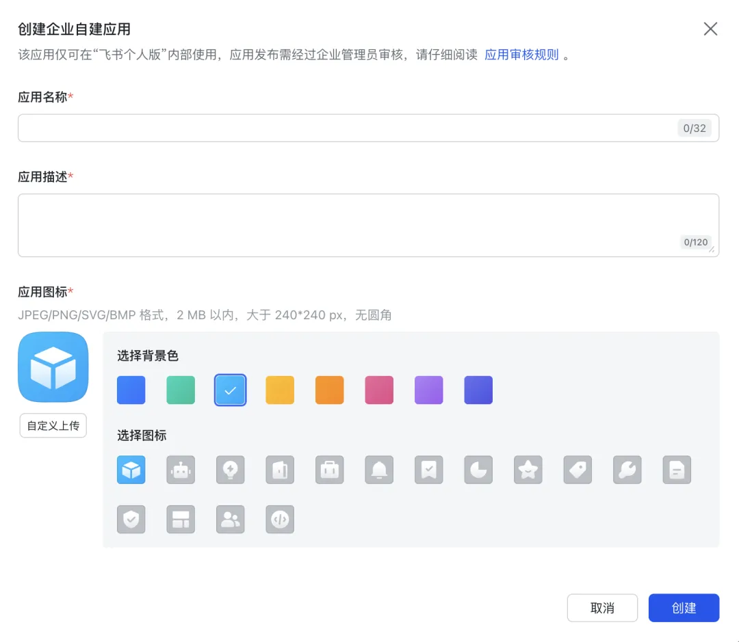This screenshot has height=642, width=739.
Task: Select the robot icon for the app
Action: click(180, 470)
